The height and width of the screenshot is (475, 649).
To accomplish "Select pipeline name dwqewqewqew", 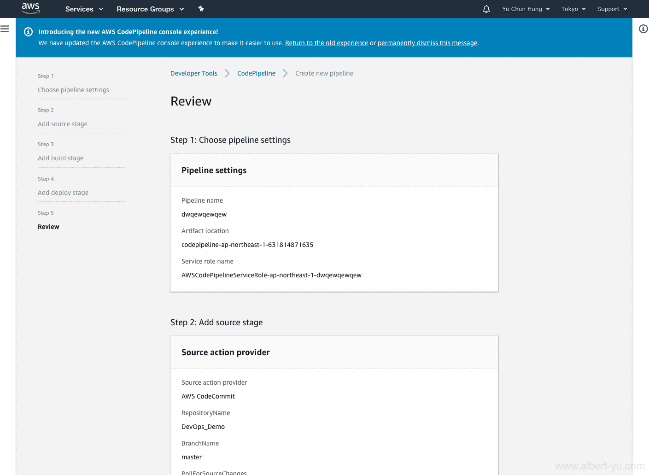I will 204,214.
